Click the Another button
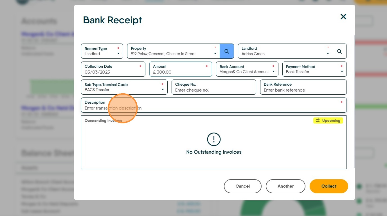This screenshot has height=216, width=387. coord(285,186)
